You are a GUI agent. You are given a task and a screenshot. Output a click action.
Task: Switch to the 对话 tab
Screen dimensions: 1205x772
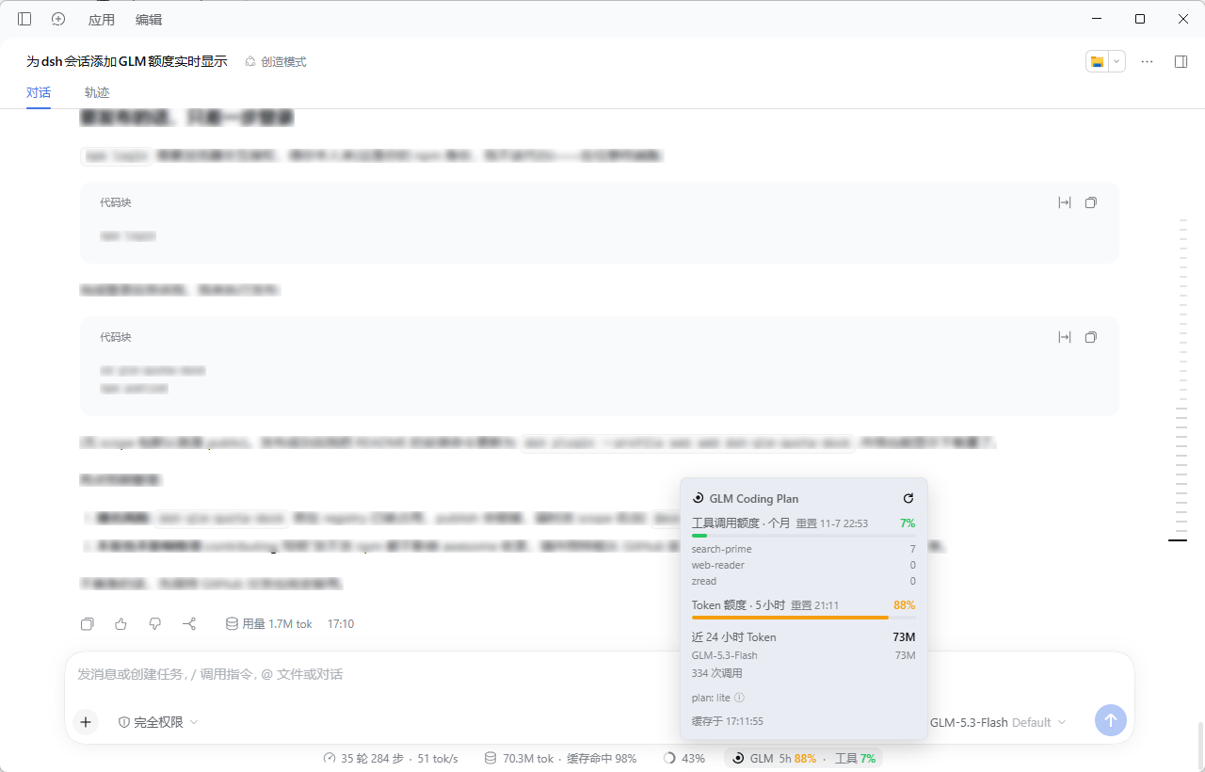pos(39,92)
